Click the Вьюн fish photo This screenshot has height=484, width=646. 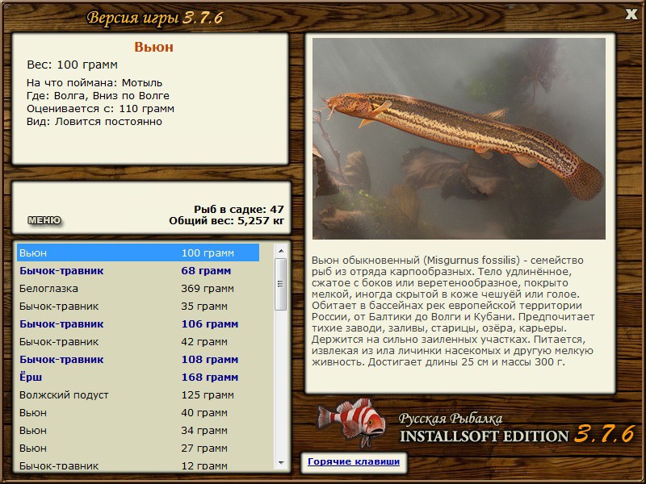459,138
